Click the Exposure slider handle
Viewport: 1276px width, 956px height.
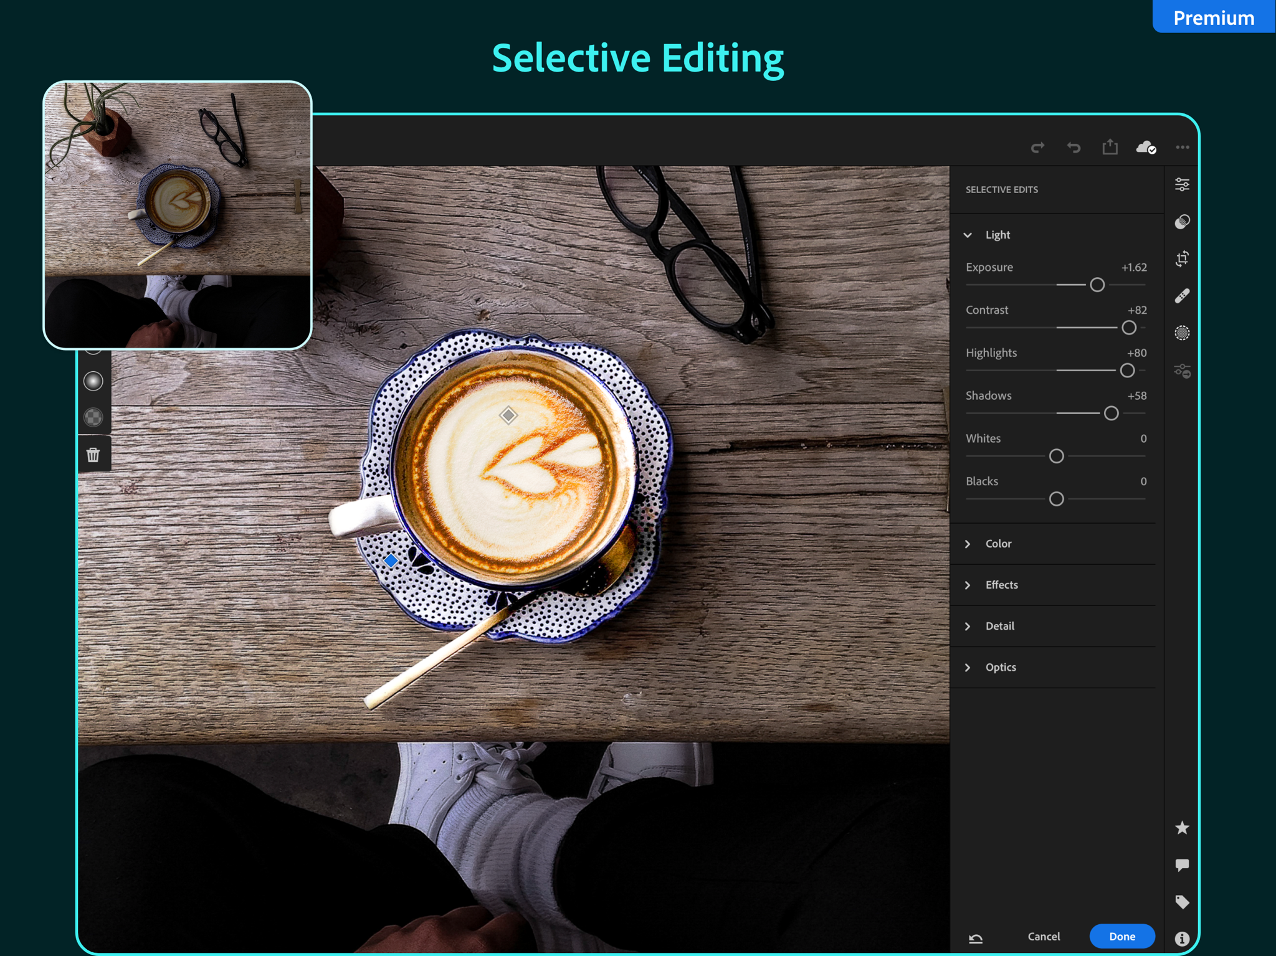(x=1097, y=285)
